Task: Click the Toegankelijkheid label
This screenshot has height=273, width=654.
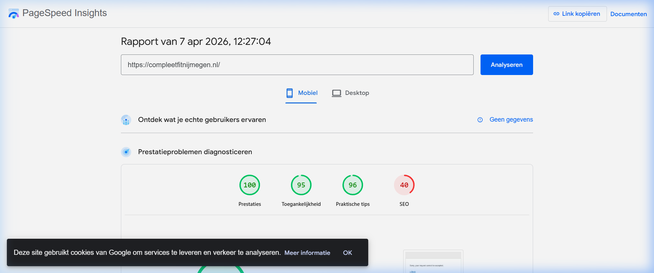Action: (x=301, y=204)
